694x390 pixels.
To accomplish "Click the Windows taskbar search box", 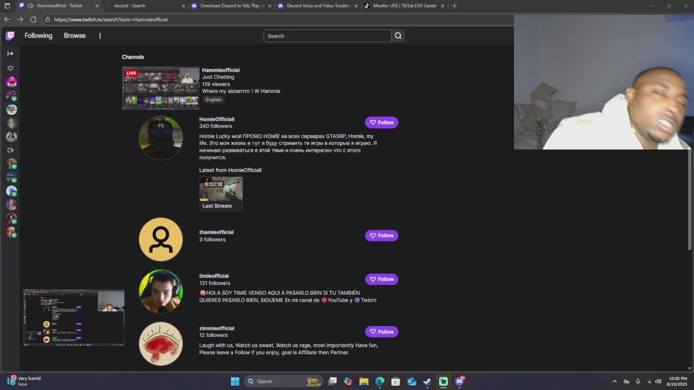I will click(x=283, y=381).
